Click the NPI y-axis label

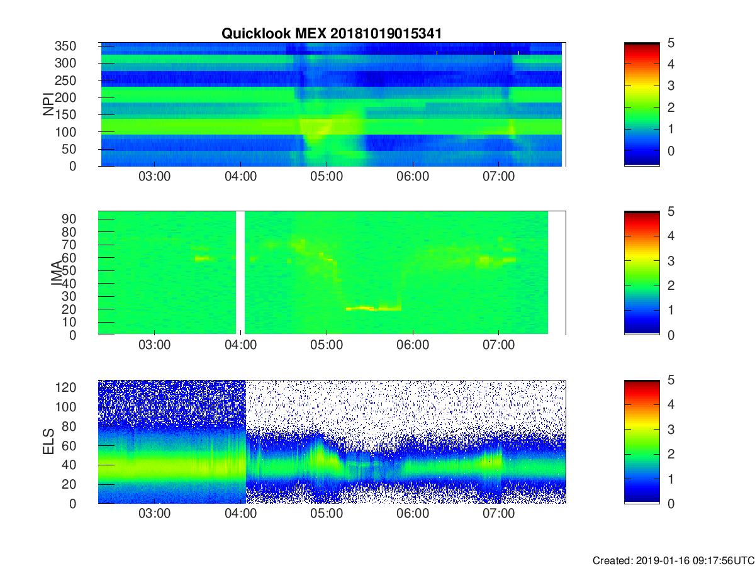tap(48, 104)
